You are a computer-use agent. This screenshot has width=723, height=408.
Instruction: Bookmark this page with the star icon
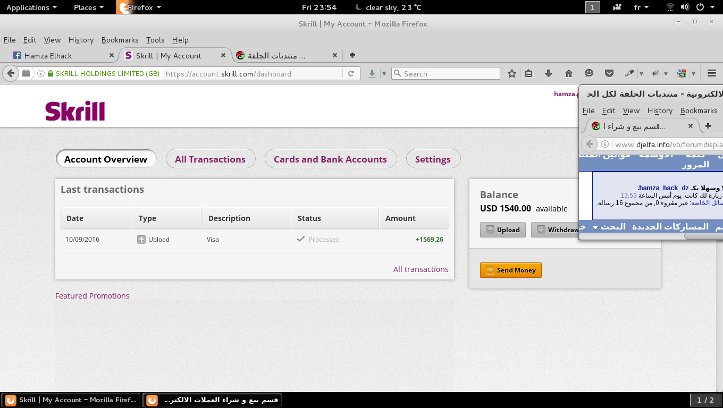click(512, 74)
